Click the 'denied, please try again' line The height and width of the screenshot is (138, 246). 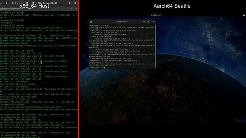(x=18, y=84)
